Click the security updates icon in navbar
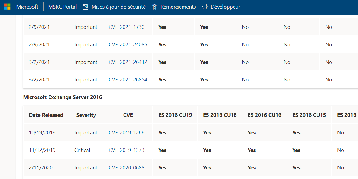This screenshot has height=179, width=358. pos(85,7)
